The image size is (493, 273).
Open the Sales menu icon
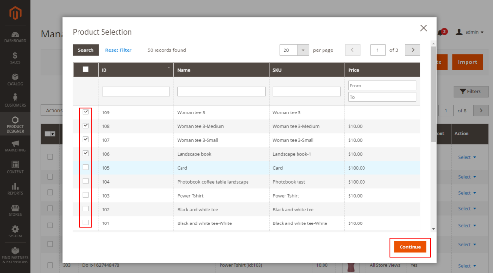(x=15, y=58)
